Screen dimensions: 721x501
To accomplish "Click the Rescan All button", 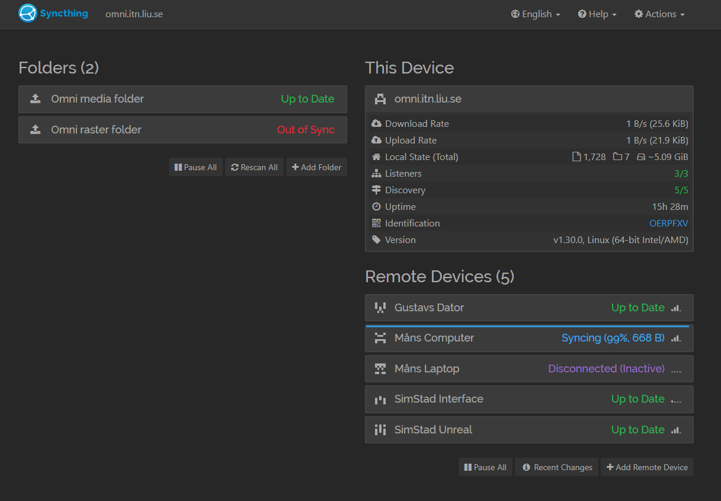I will point(254,167).
